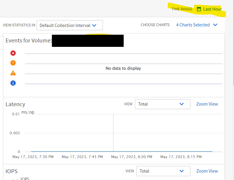Screen dimensions: 234x180
Task: Click the Events for Volume heading
Action: click(x=28, y=41)
